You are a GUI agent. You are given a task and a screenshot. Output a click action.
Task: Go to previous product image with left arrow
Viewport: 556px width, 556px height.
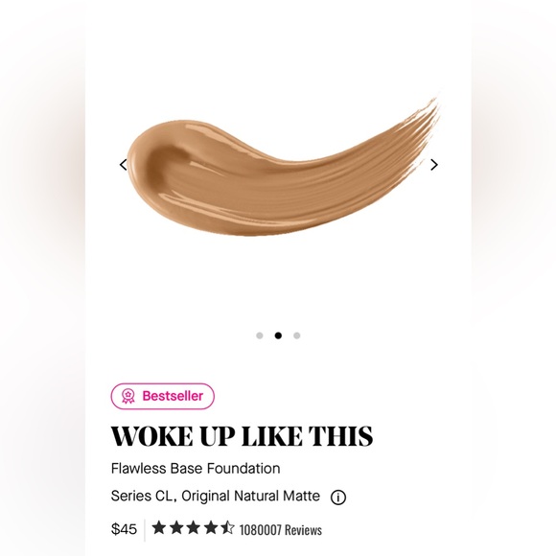pyautogui.click(x=123, y=165)
